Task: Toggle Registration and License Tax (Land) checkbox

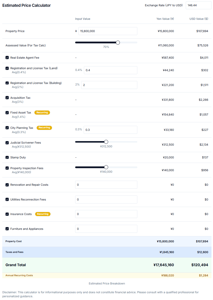Action: [7, 68]
